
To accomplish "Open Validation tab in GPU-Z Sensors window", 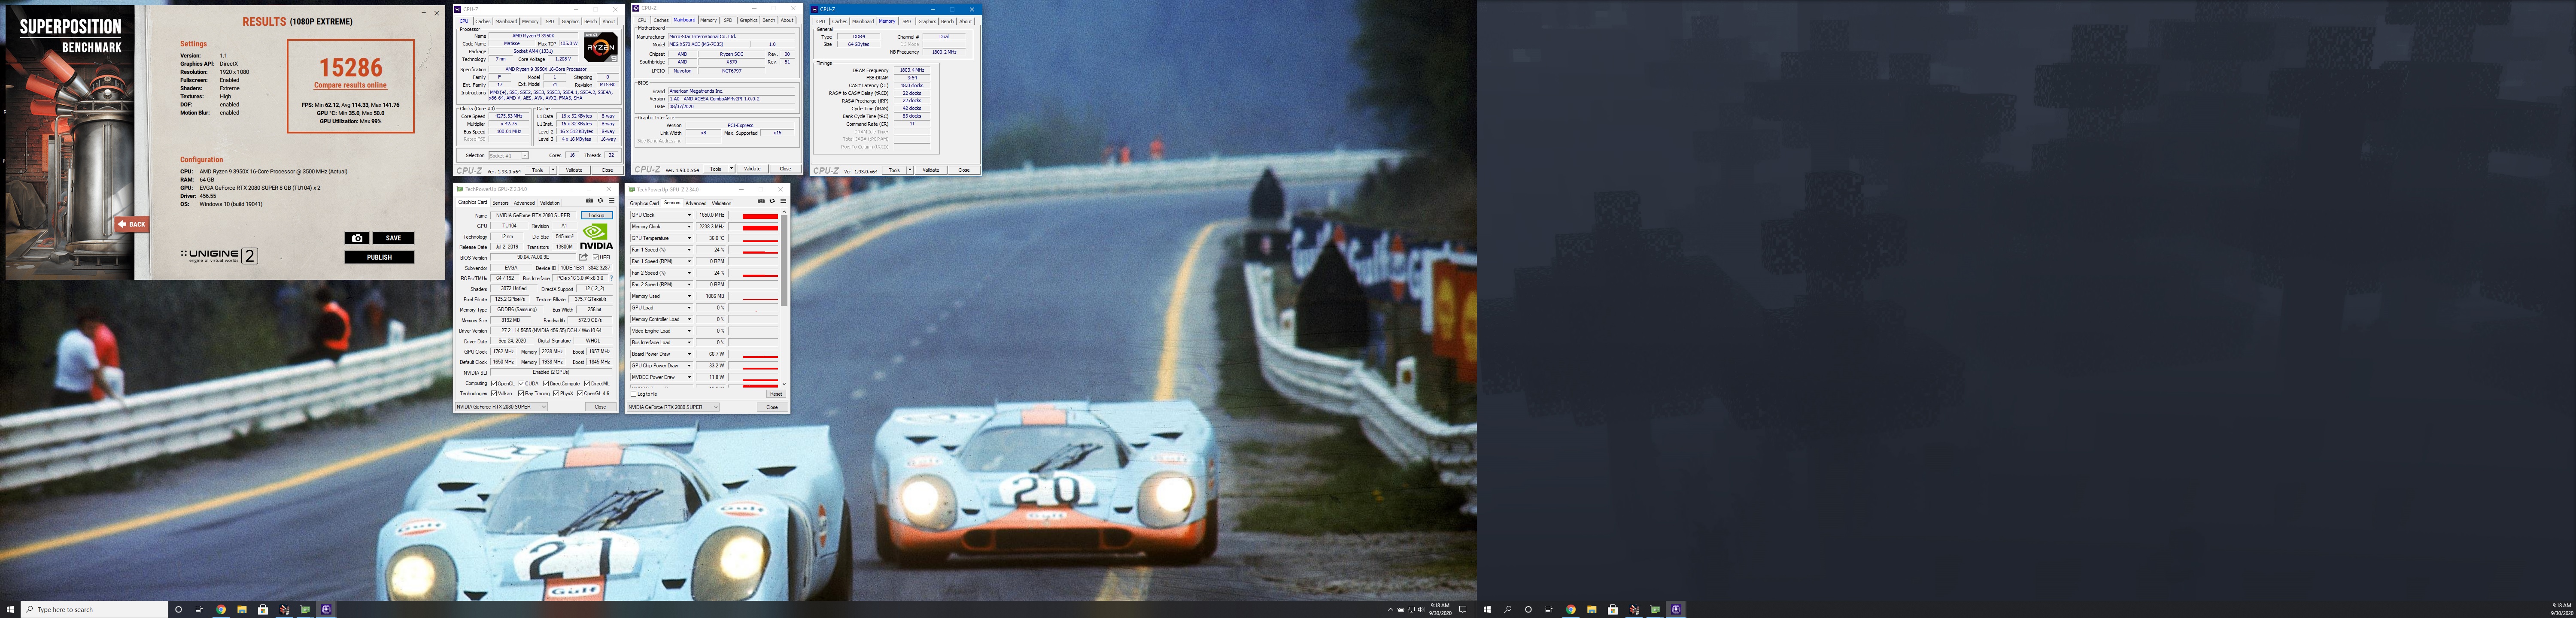I will [x=722, y=203].
